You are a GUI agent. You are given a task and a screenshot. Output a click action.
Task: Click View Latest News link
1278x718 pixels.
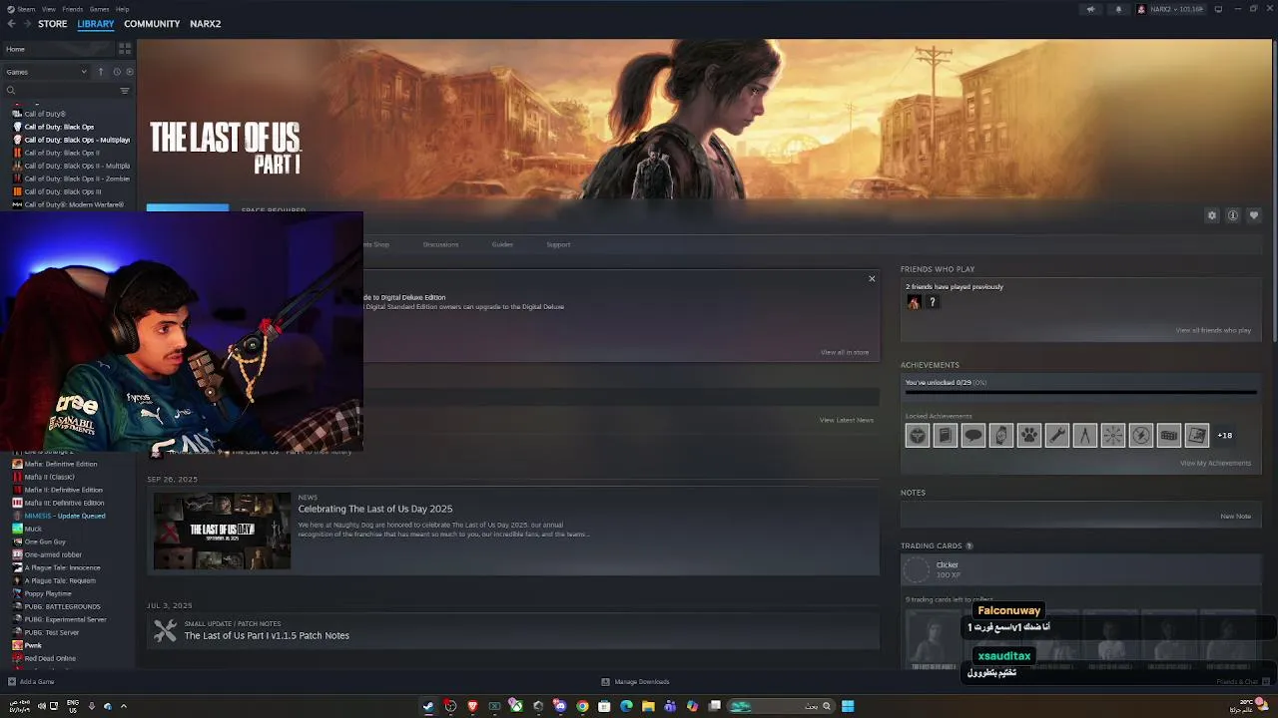pyautogui.click(x=847, y=420)
